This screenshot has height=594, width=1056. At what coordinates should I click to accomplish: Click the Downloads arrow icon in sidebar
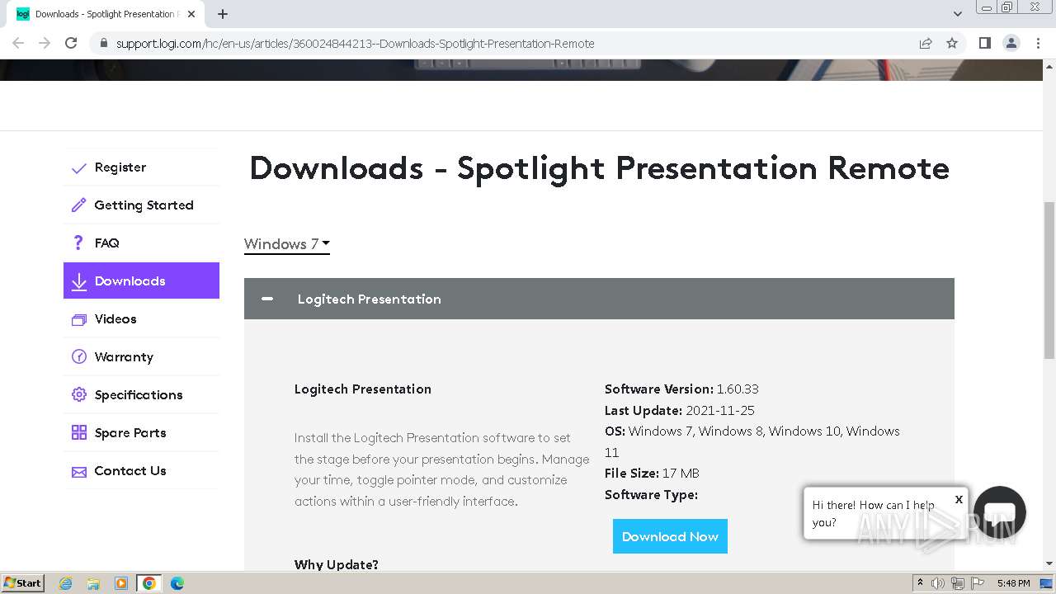coord(79,281)
